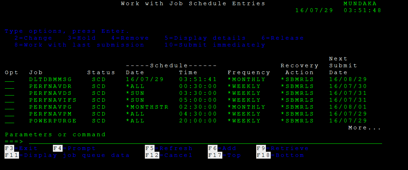This screenshot has width=408, height=170.
Task: Jump to top with F17=Top
Action: tap(224, 155)
